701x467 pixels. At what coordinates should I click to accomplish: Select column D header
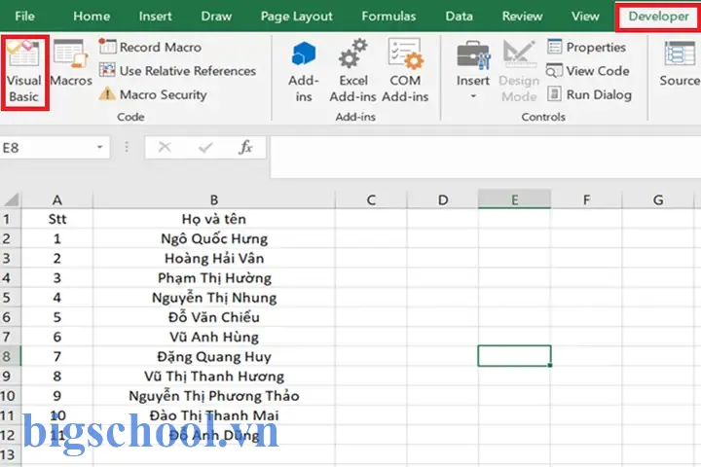click(443, 199)
